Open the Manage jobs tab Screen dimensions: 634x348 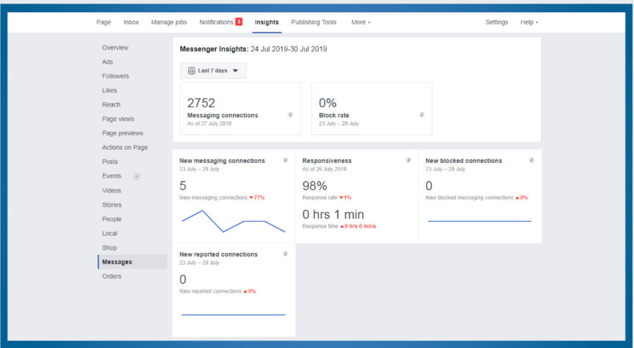tap(169, 22)
